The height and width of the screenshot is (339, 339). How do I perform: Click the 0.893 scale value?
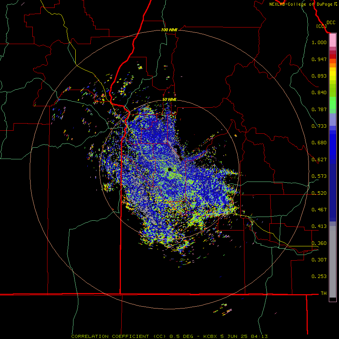319,76
